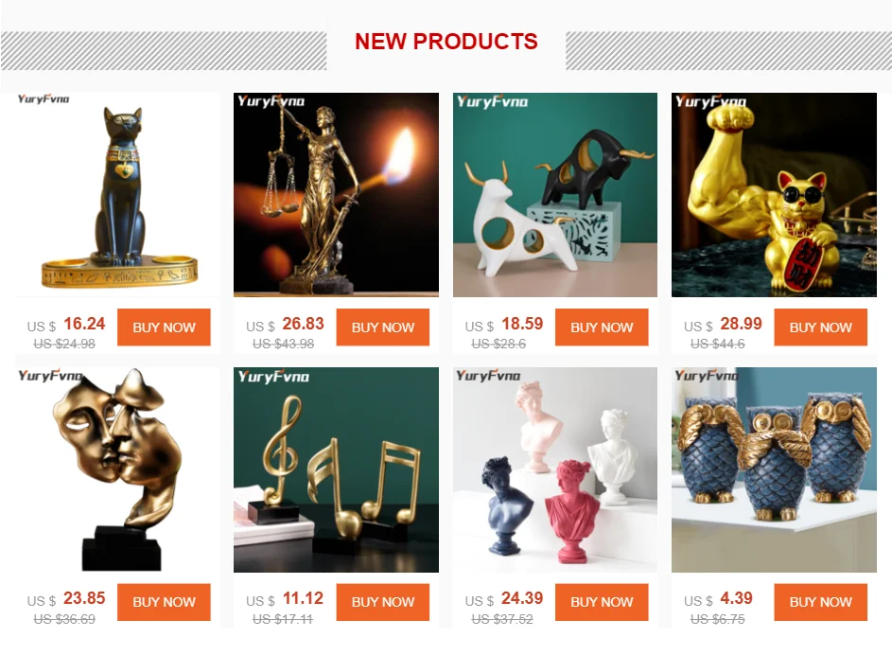
Task: Open the golden muscular lucky cat image
Action: coord(775,195)
